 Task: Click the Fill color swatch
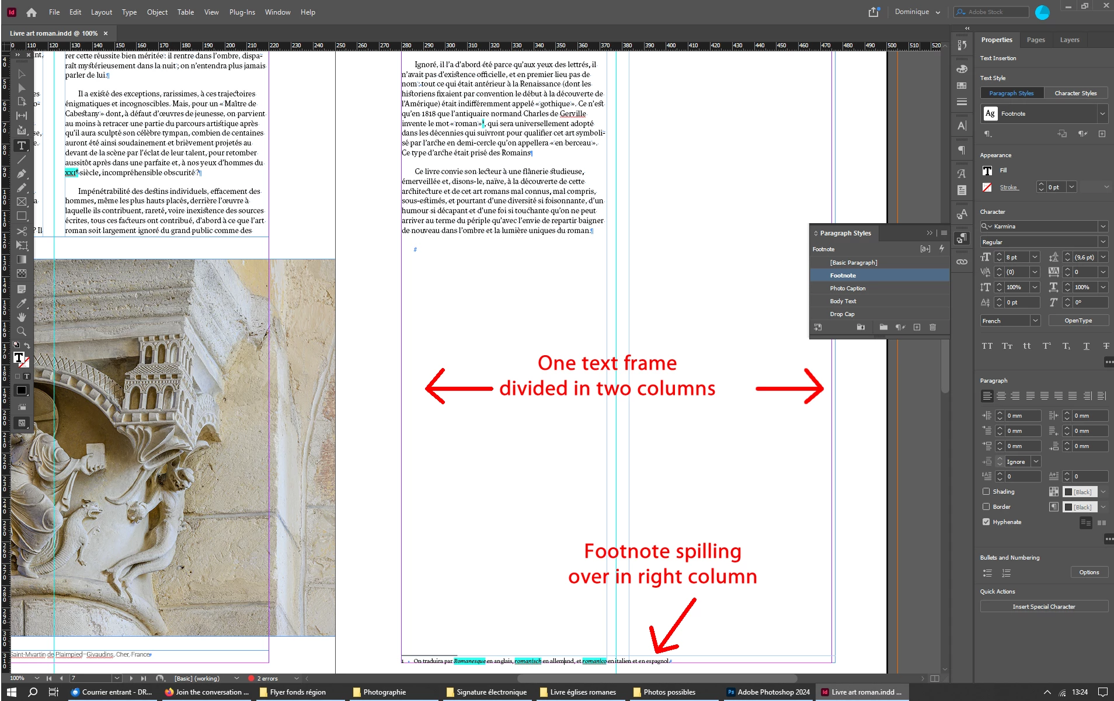pyautogui.click(x=987, y=171)
